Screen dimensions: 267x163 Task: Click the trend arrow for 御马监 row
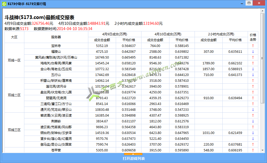point(253,145)
